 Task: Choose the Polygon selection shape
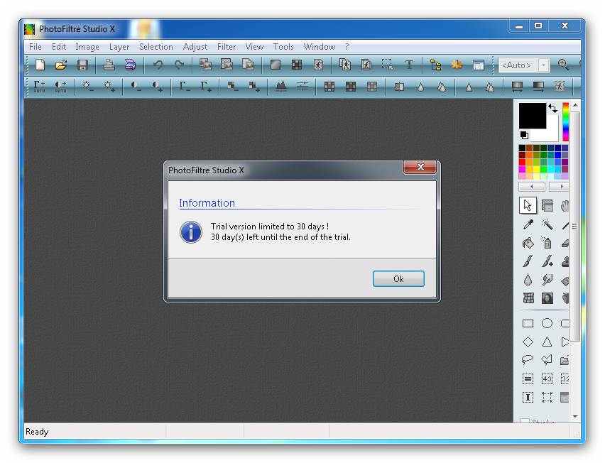click(x=547, y=360)
